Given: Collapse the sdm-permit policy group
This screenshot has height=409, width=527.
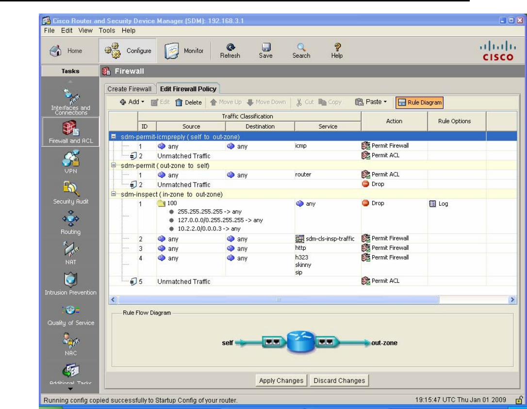Looking at the screenshot, I should coord(114,165).
